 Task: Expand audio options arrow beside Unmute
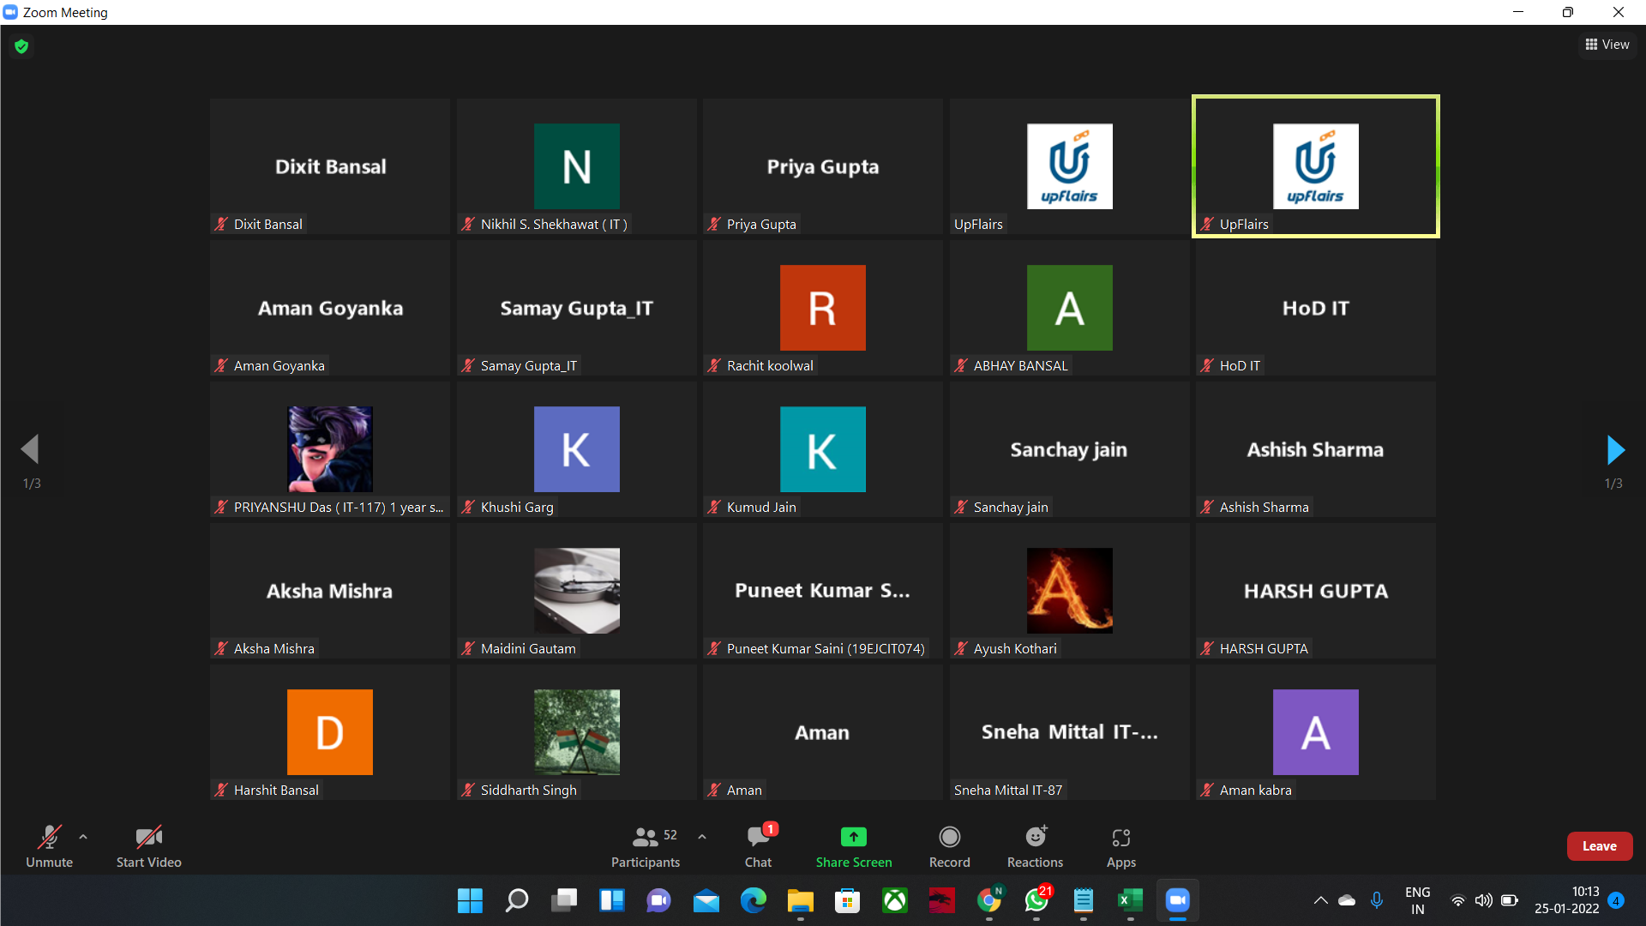click(x=83, y=836)
